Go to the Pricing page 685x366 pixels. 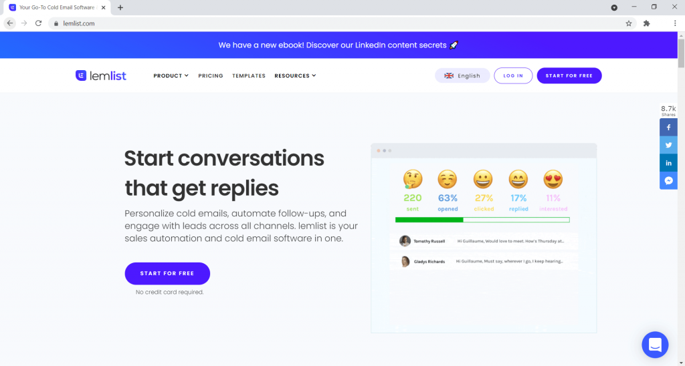pos(211,76)
